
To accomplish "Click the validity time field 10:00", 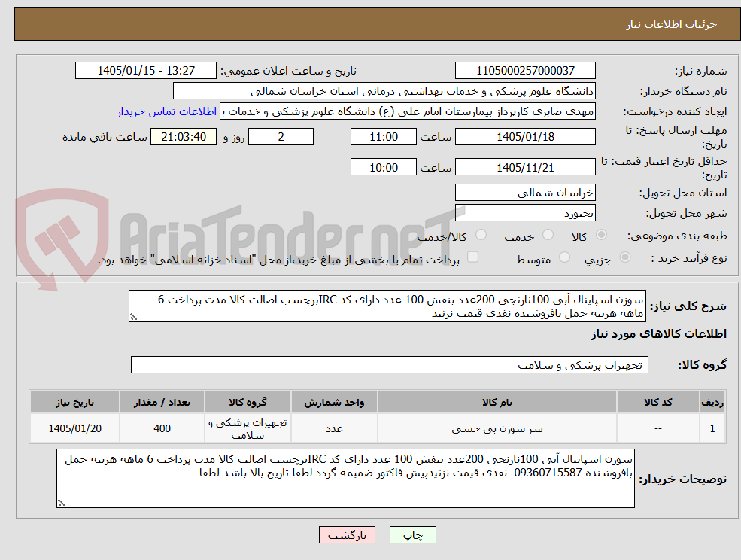I will click(x=383, y=167).
